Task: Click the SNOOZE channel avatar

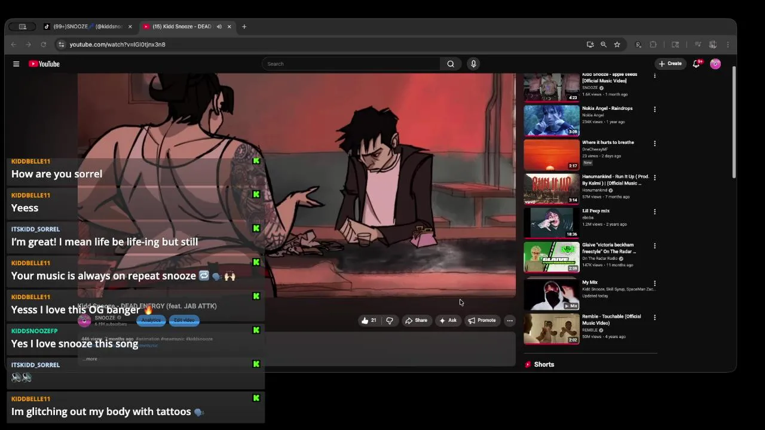Action: point(84,321)
